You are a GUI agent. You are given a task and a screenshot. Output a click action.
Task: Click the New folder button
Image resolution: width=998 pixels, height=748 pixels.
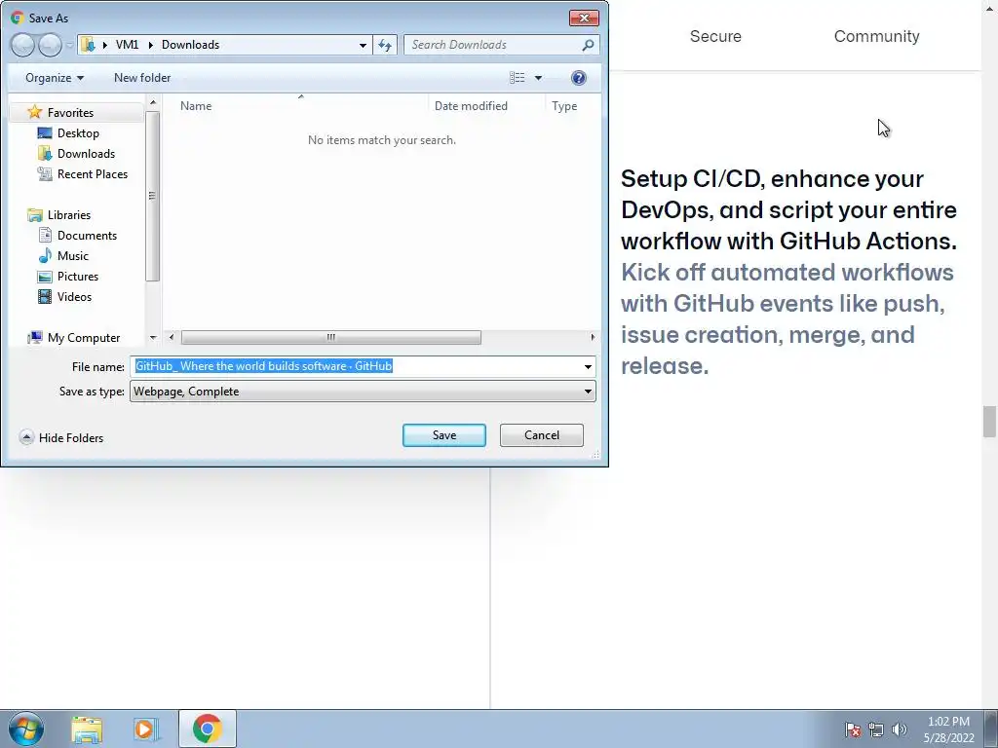coord(142,78)
